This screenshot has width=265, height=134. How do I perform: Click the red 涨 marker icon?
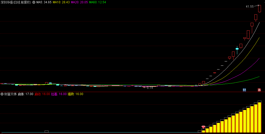click(259, 90)
